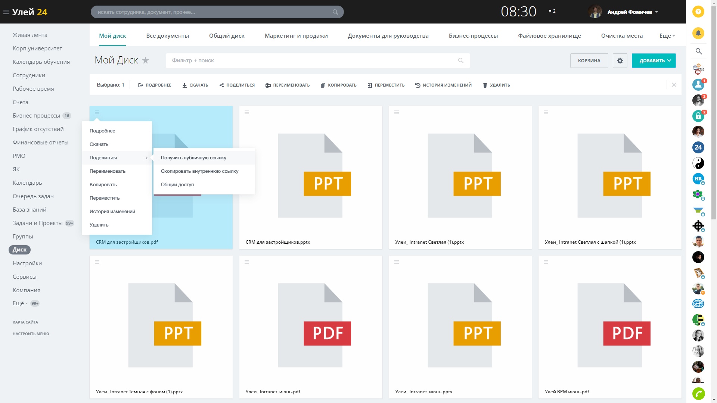Switch to Маркетинг и продажи tab

tap(296, 36)
